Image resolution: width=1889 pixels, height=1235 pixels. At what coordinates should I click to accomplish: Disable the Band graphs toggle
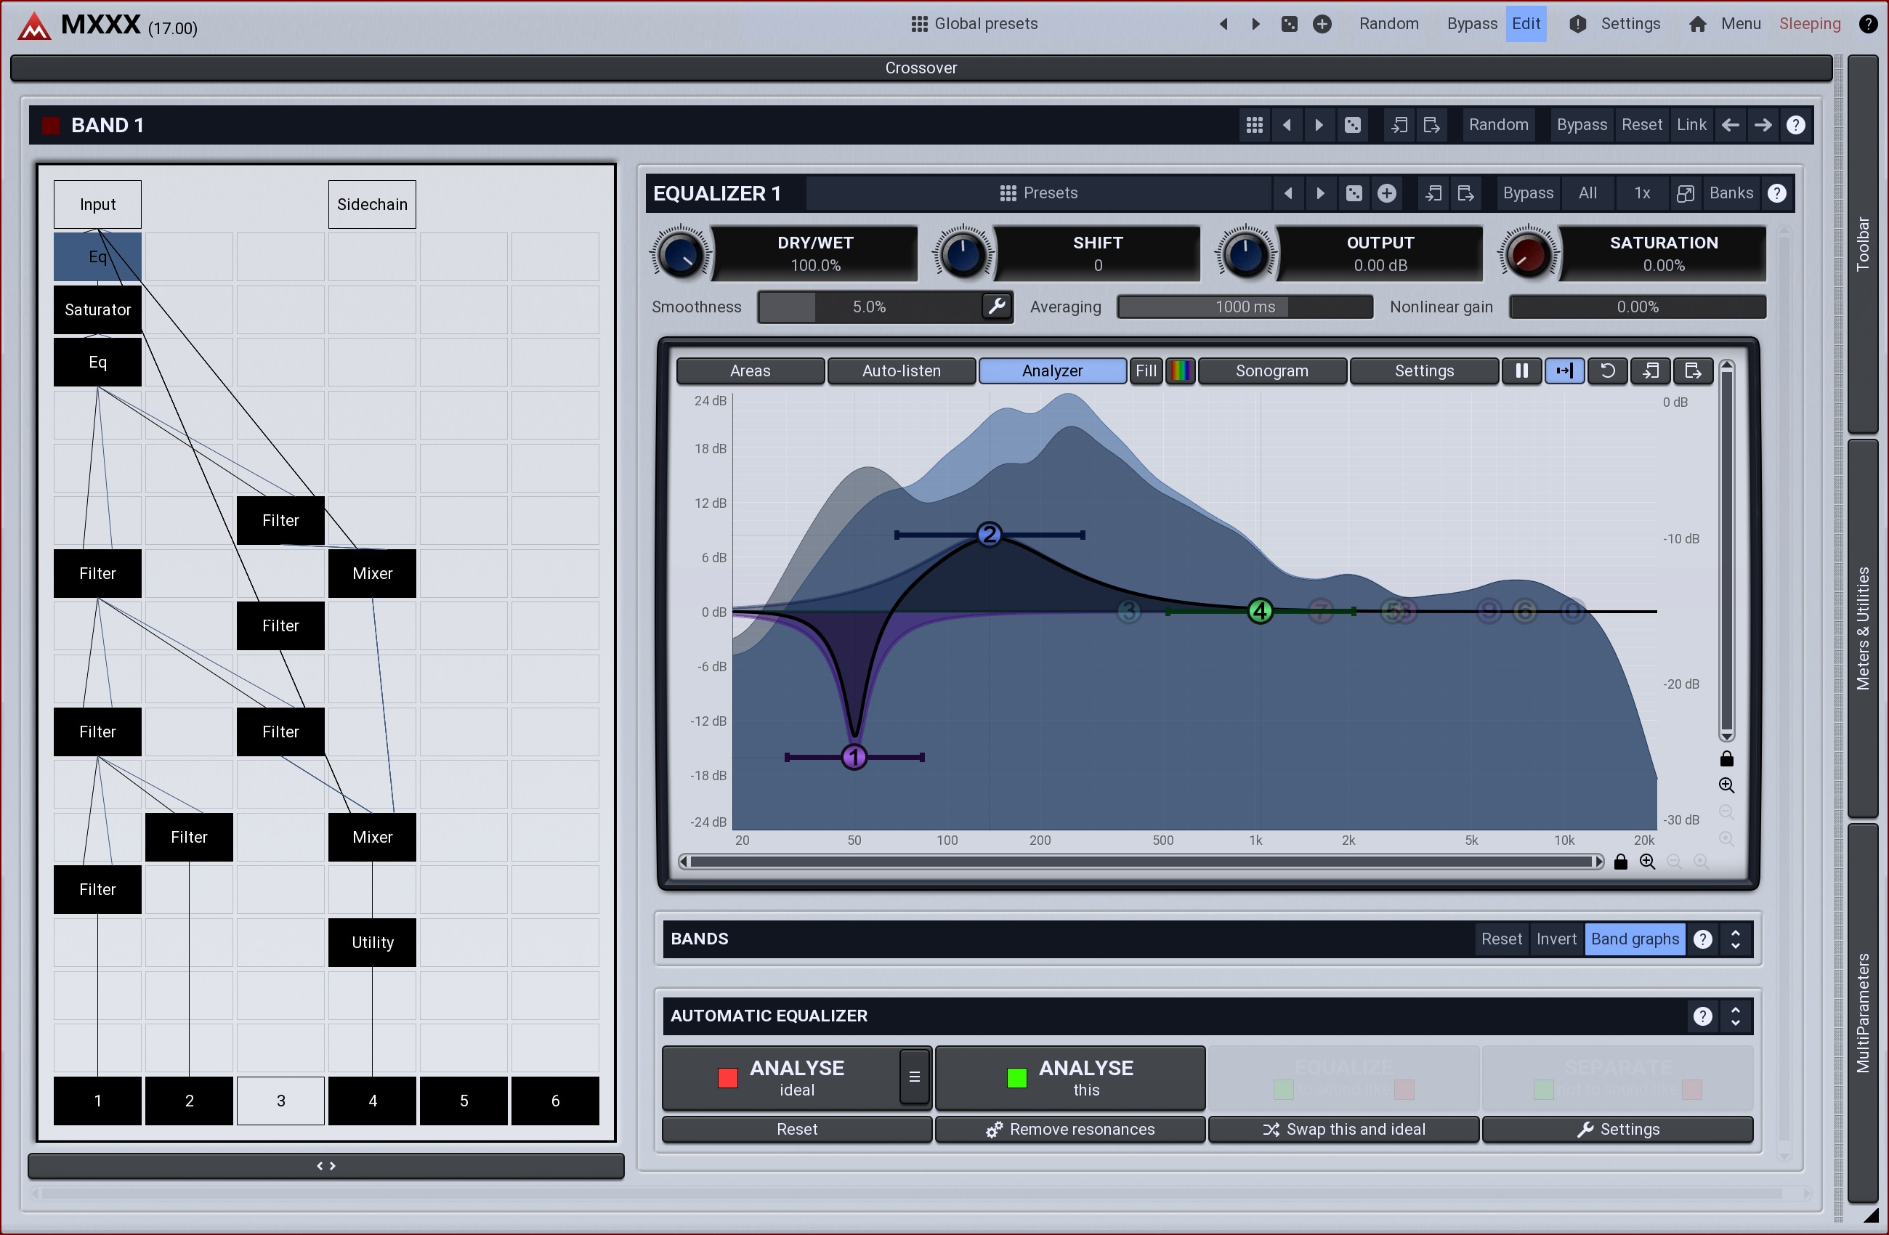[1634, 939]
